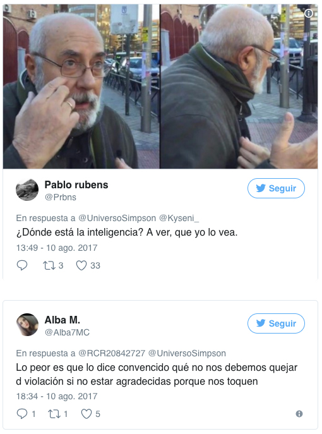Open the 13:49 - 10 ago. 2017 timestamp
This screenshot has width=322, height=434.
tap(57, 248)
